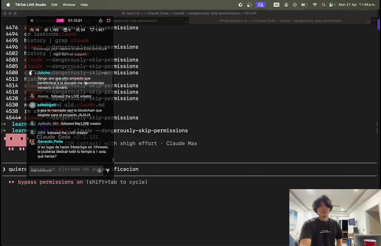Click the pink LIVE status badge
Viewport: 381px width, 246px height.
(x=60, y=20)
